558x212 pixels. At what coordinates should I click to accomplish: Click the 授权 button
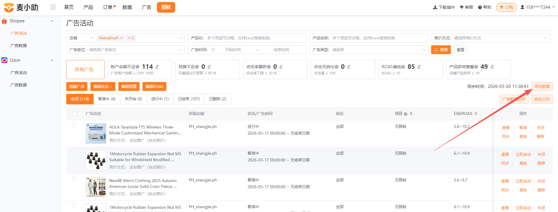point(166,7)
